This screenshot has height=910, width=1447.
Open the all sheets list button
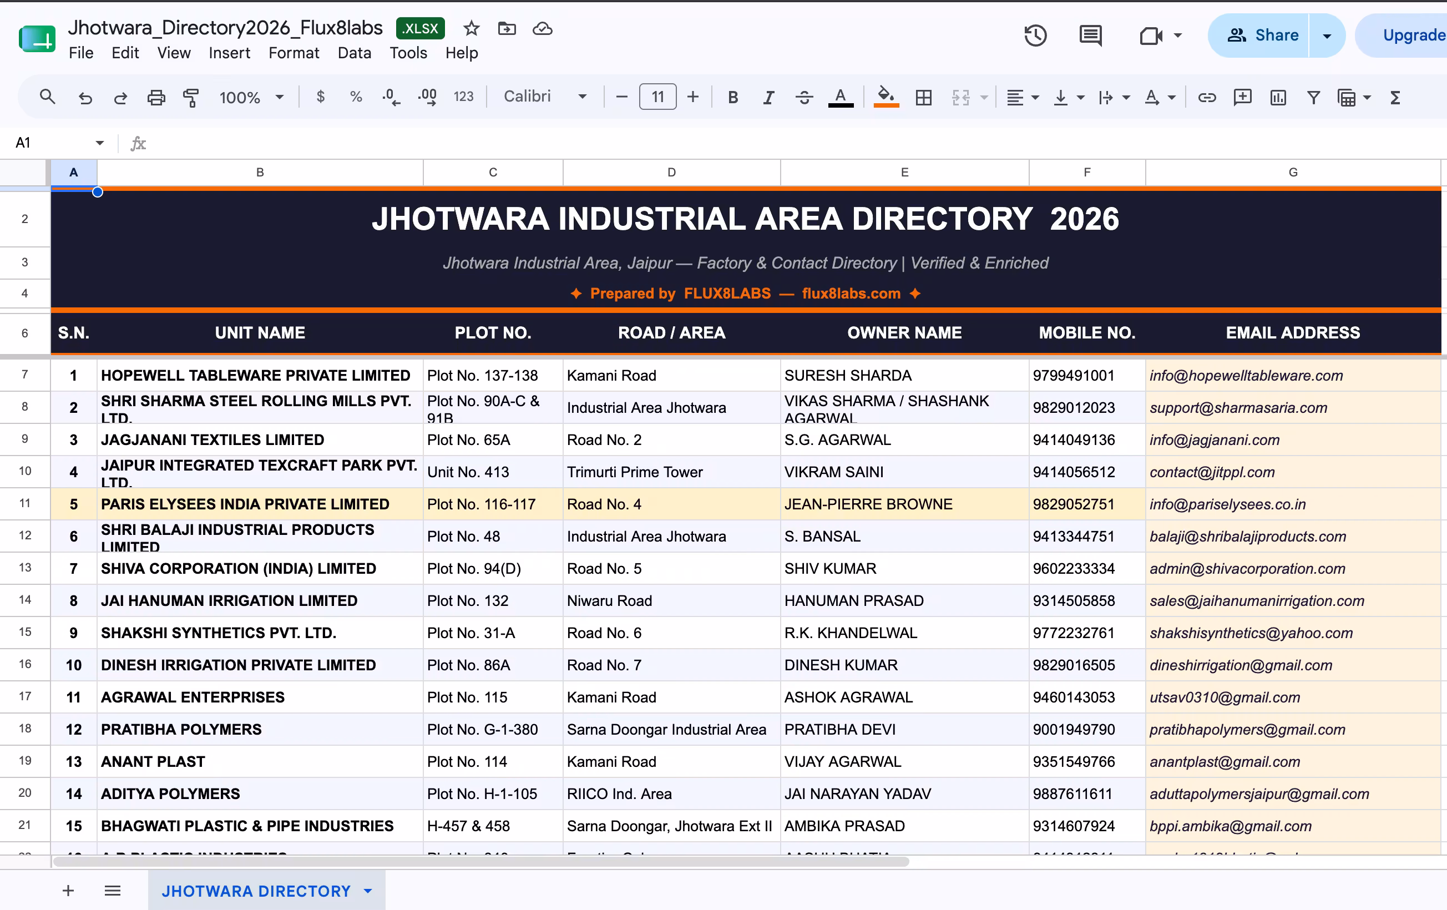[113, 891]
